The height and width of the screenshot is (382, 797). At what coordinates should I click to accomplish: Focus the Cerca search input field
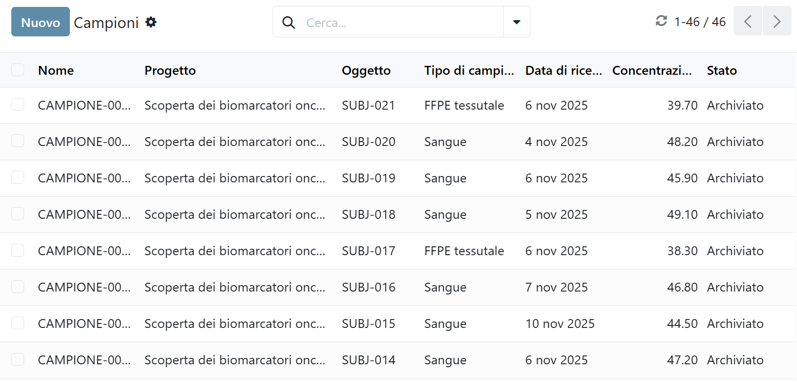point(401,23)
